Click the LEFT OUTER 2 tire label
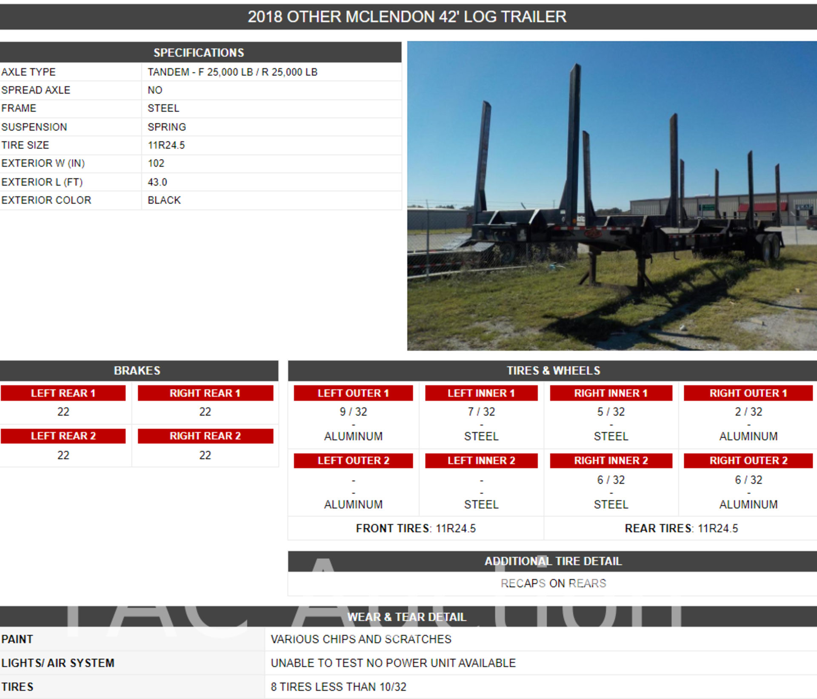Viewport: 817px width, 699px height. point(353,461)
